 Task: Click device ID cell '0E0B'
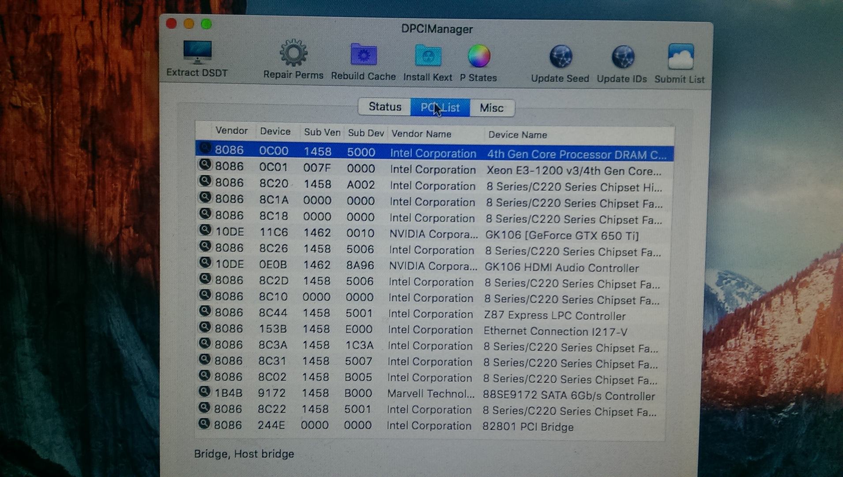point(273,265)
